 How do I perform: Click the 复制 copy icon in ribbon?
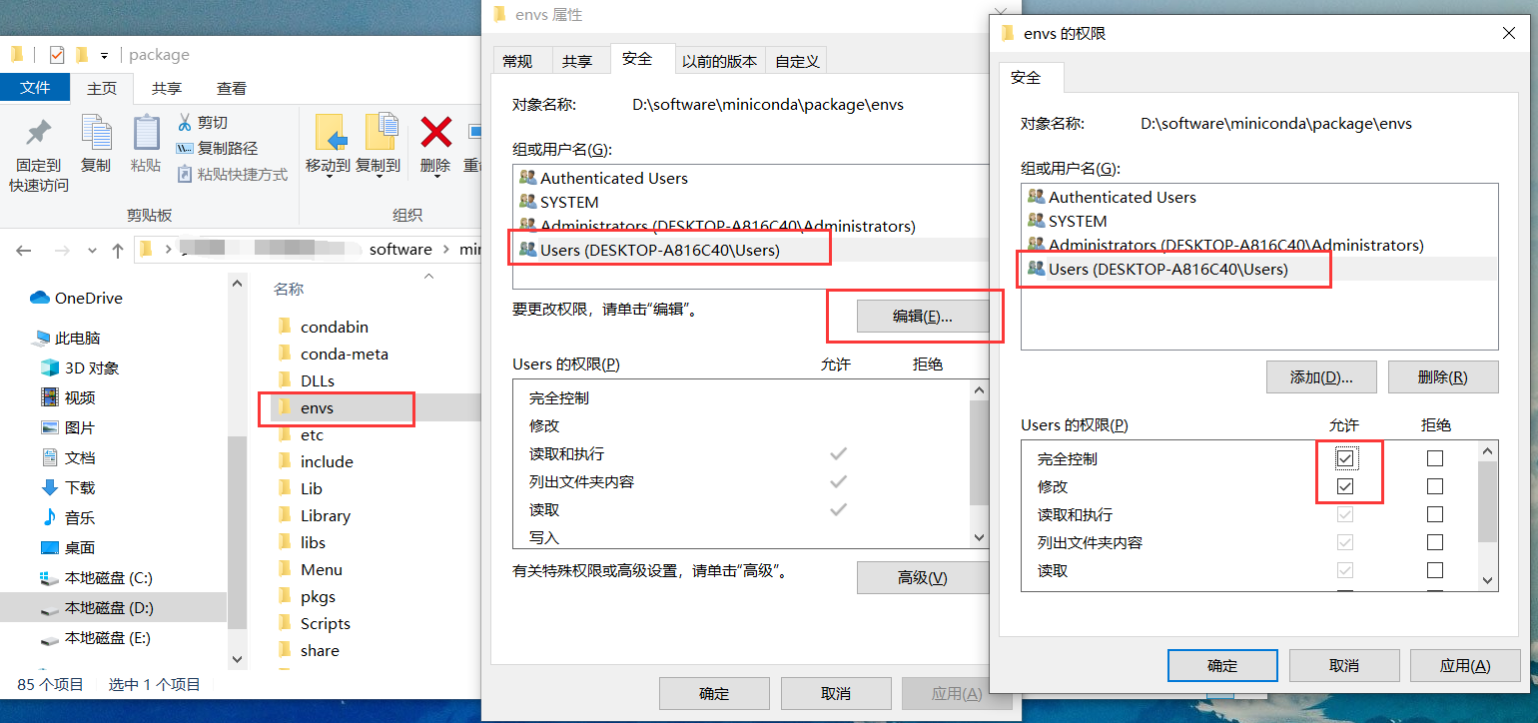[x=96, y=133]
